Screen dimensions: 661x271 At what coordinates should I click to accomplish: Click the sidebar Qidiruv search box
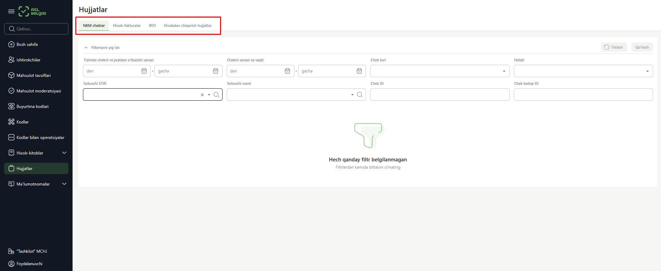click(36, 29)
